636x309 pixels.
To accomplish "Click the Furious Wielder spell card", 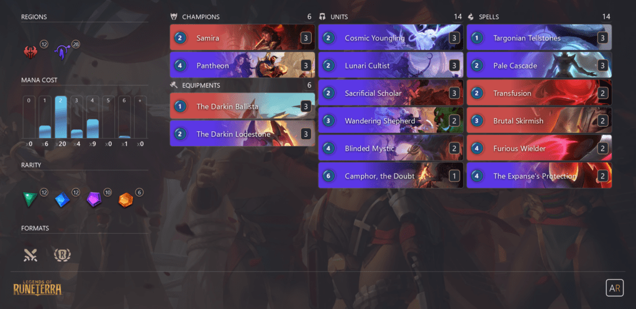I will (539, 148).
